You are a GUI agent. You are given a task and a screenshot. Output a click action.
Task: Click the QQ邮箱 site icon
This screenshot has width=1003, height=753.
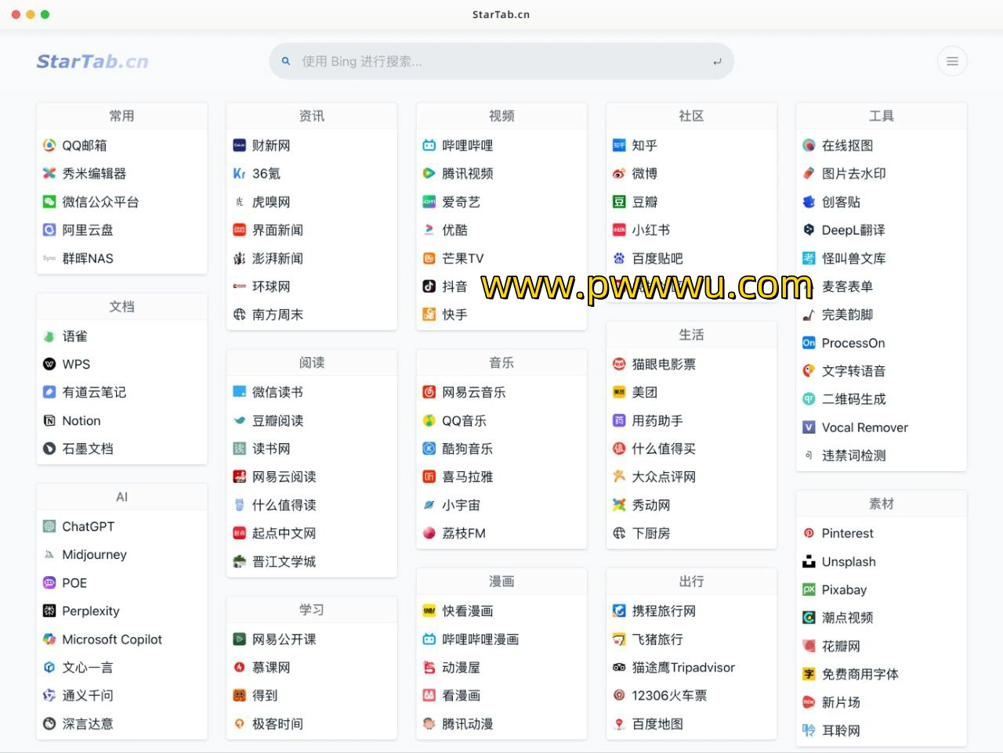click(x=49, y=146)
